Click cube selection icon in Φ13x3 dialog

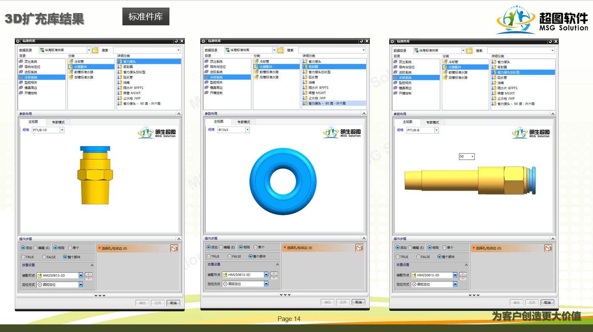pos(359,247)
